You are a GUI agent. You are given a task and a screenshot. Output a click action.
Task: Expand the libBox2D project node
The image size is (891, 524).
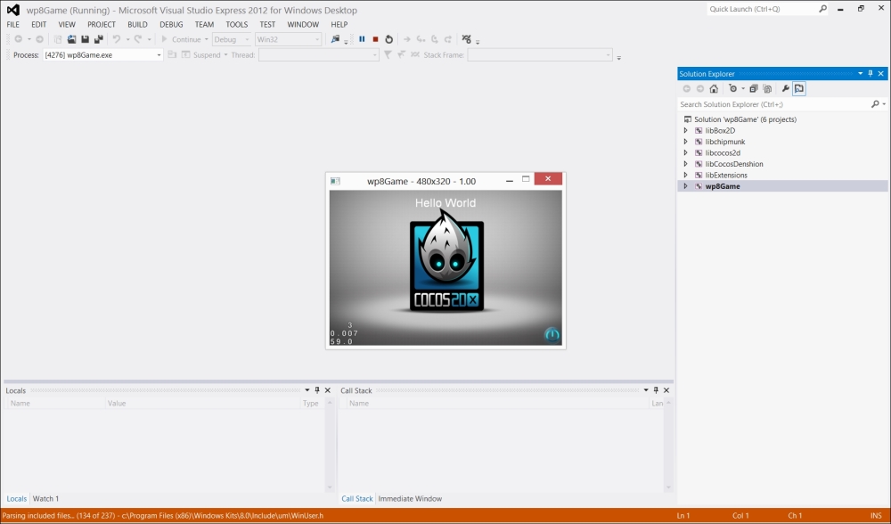coord(686,131)
